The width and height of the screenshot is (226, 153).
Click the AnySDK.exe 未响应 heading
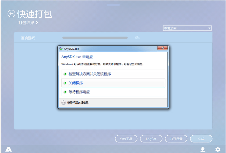77,57
